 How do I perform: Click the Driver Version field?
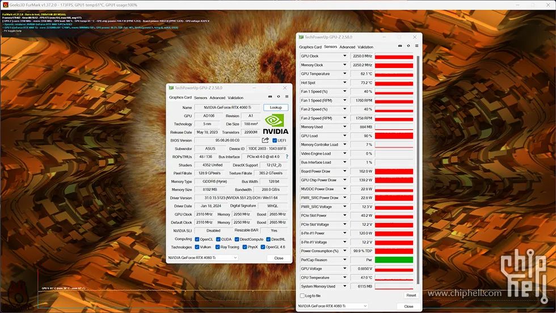(241, 198)
